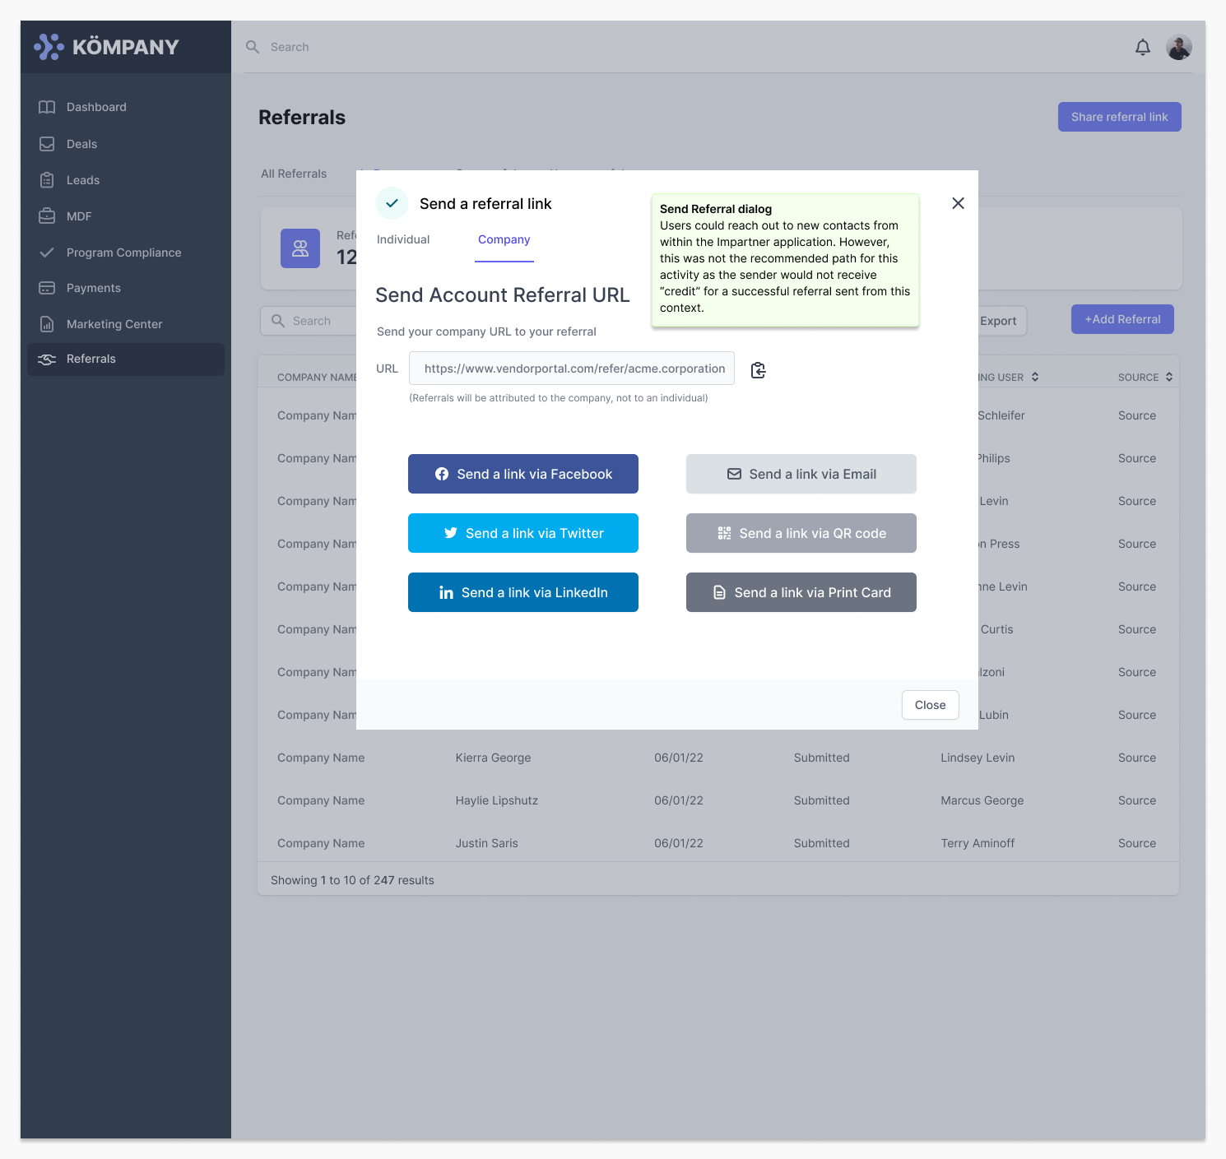This screenshot has height=1159, width=1226.
Task: Click the user avatar picture
Action: click(x=1178, y=48)
